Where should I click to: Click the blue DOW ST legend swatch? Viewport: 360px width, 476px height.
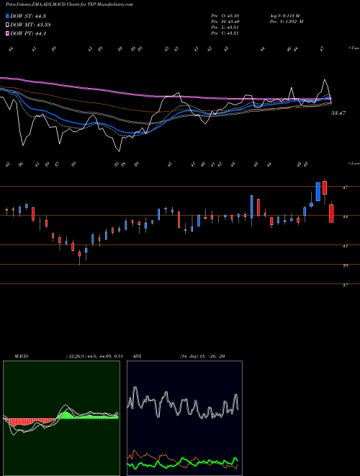8,16
